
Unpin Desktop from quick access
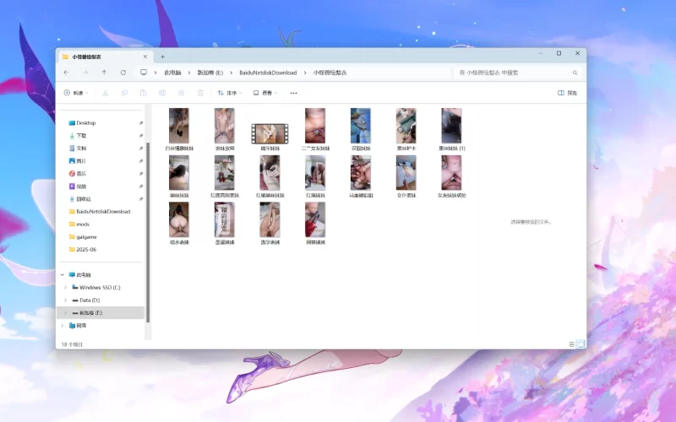tap(140, 122)
